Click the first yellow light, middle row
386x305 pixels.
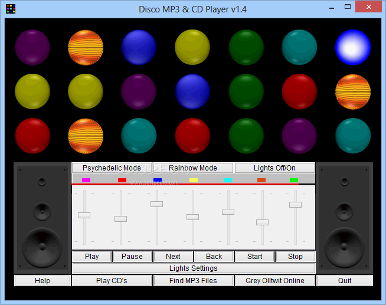coord(32,91)
